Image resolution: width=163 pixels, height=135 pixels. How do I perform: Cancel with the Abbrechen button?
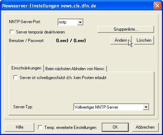pyautogui.click(x=145, y=127)
